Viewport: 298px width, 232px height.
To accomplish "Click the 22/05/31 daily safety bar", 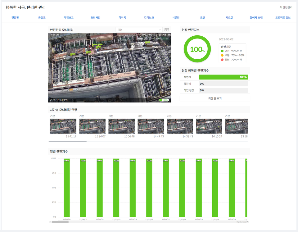I will point(100,188).
